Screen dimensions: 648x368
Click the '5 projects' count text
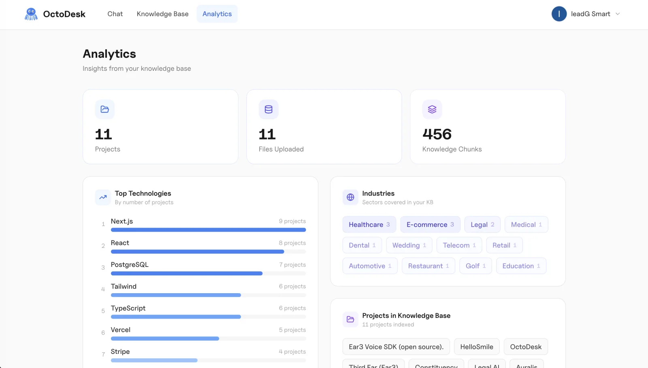292,330
